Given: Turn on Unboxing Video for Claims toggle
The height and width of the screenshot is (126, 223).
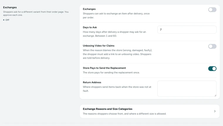Looking at the screenshot, I should (212, 46).
